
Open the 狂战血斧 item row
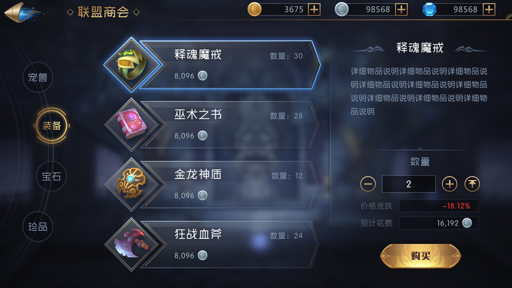pos(212,244)
